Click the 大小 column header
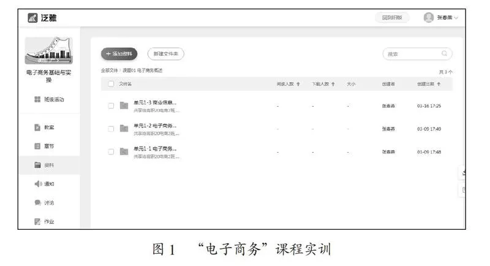 [x=351, y=84]
